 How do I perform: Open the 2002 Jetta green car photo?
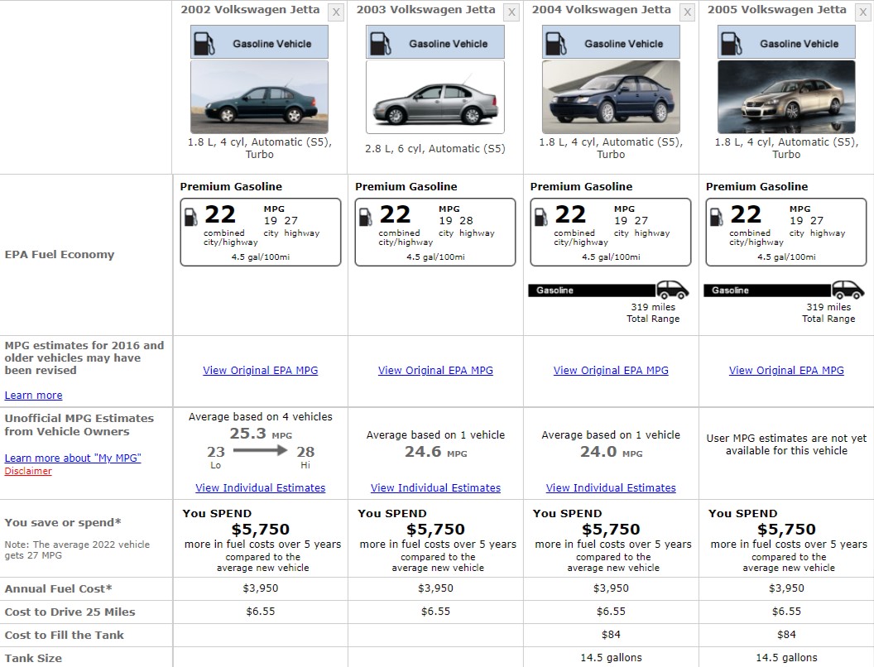click(x=259, y=97)
